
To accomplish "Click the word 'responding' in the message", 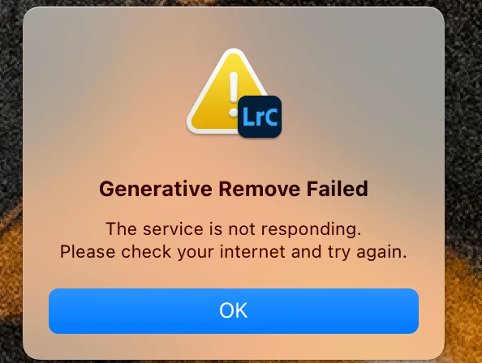I will tap(309, 229).
